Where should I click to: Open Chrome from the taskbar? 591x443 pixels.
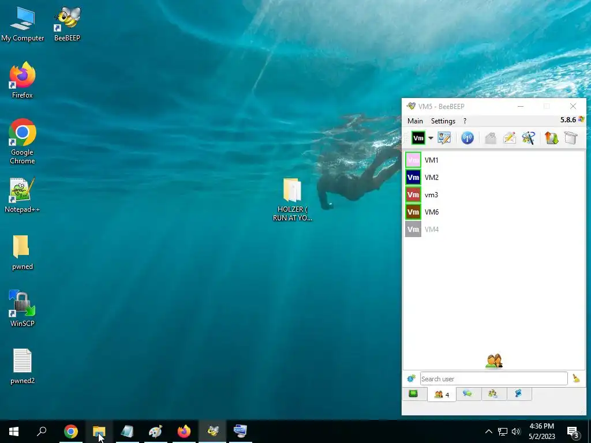(x=71, y=431)
